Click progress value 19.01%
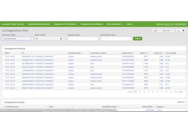 [159, 110]
